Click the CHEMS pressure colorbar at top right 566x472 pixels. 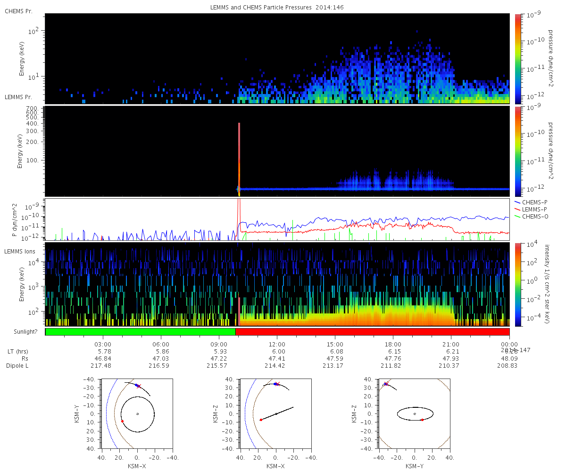(517, 59)
